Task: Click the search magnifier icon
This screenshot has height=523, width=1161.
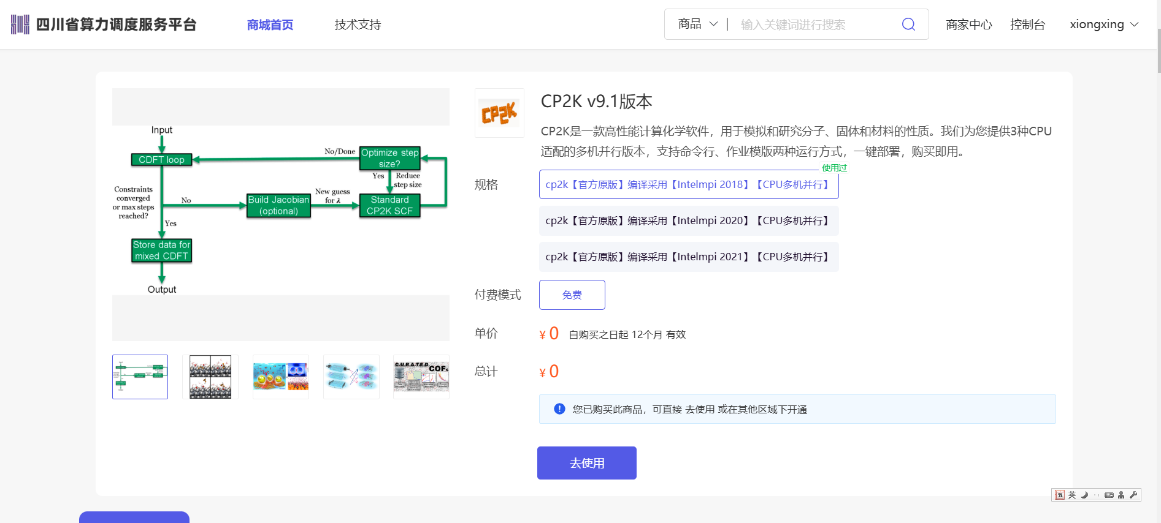Action: click(x=908, y=24)
